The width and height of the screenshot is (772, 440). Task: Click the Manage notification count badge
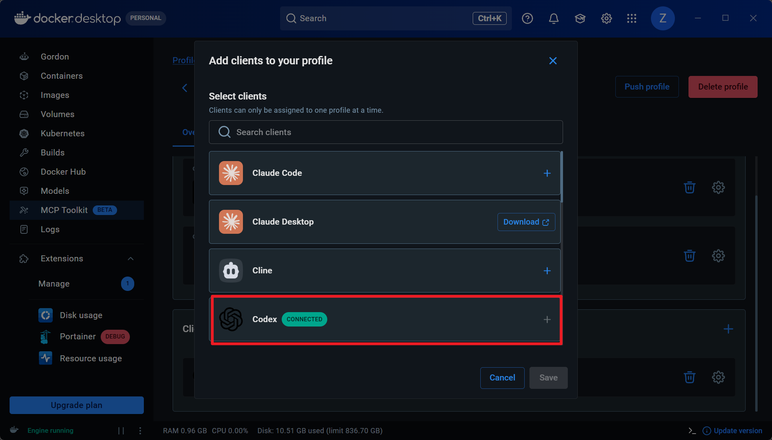tap(127, 284)
